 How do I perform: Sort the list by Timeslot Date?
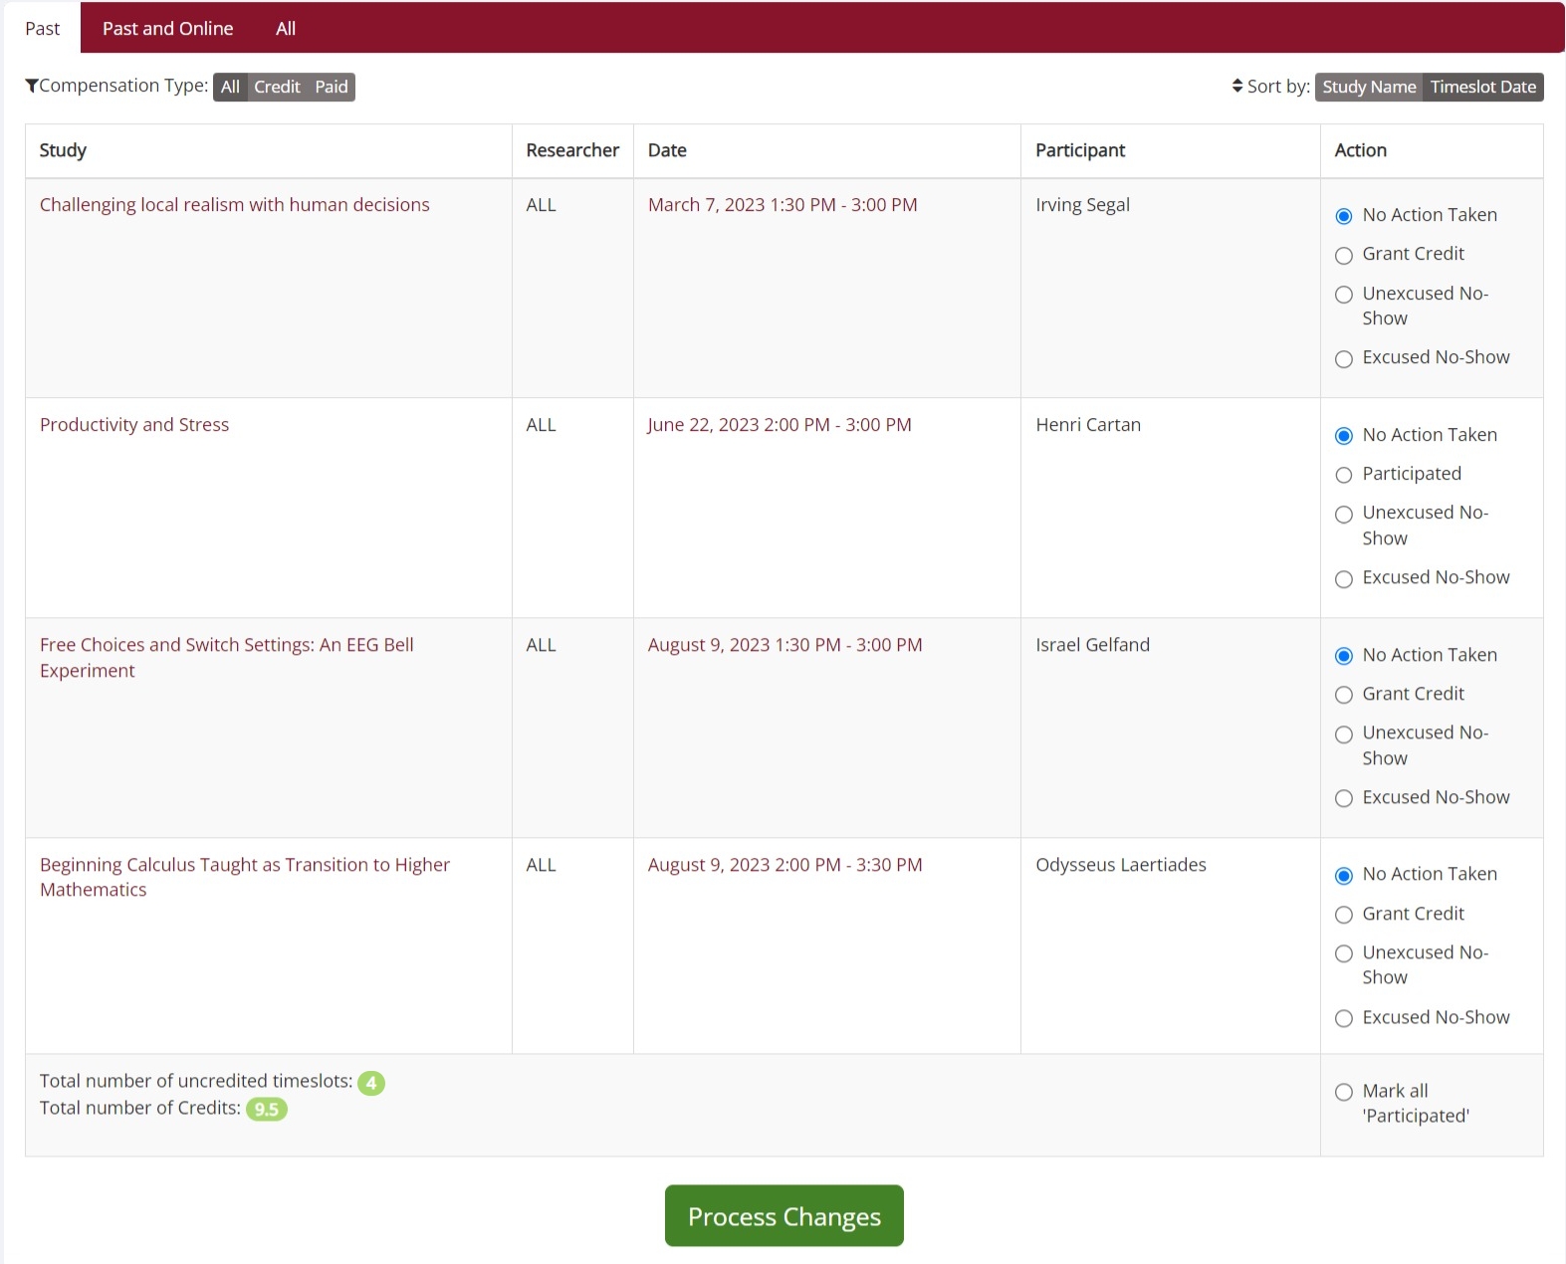click(1483, 87)
